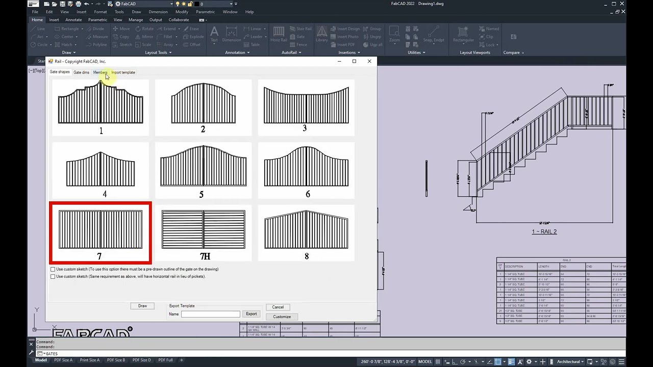The height and width of the screenshot is (367, 653).
Task: Expand the Layout Tools panel dropdown
Action: (x=158, y=53)
